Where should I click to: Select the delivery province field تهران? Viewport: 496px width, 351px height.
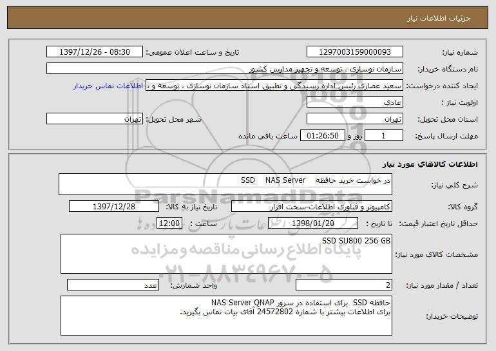coord(354,119)
